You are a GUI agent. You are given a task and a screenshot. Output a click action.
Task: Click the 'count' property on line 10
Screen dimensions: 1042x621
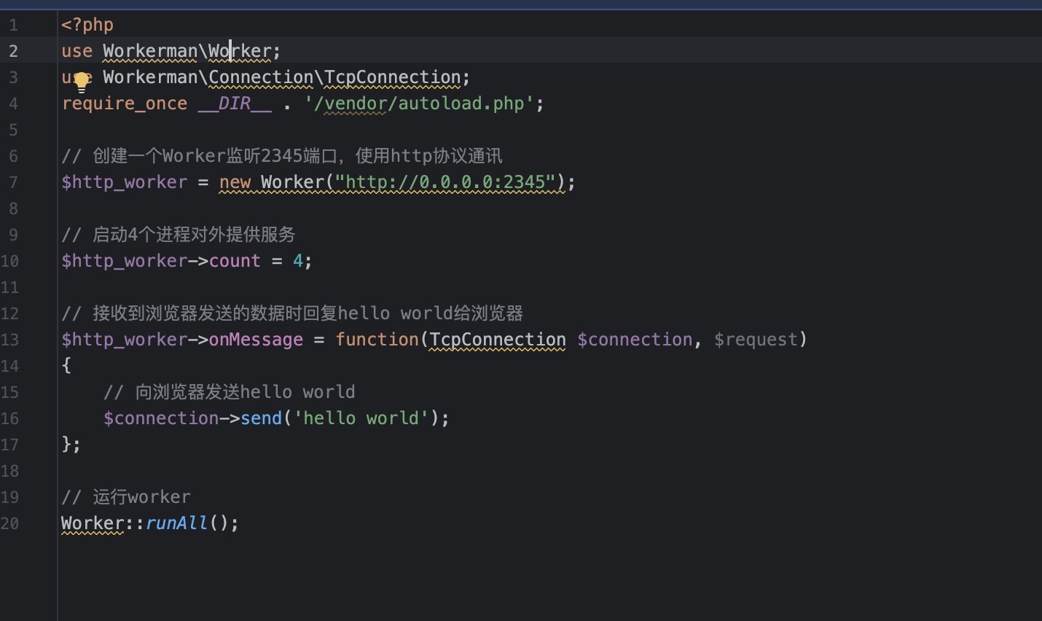(x=235, y=261)
